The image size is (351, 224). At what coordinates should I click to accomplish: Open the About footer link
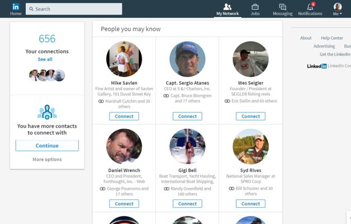click(x=306, y=38)
